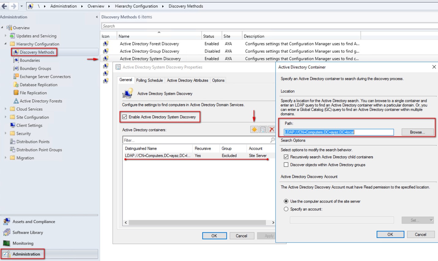Select the Specify an account radio button
This screenshot has height=261, width=438.
click(286, 209)
